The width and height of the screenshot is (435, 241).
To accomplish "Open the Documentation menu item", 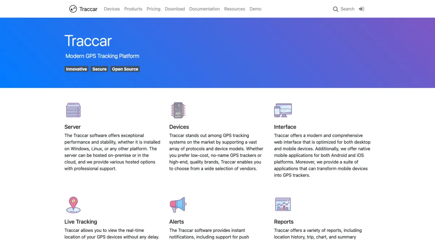I will coord(204,9).
